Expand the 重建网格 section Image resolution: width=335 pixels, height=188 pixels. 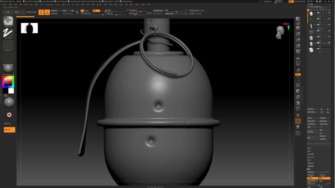[x=310, y=166]
